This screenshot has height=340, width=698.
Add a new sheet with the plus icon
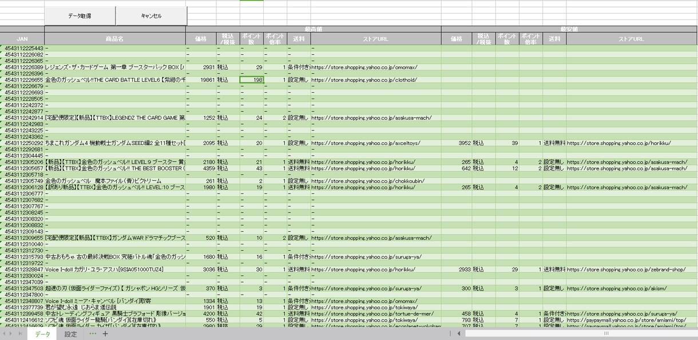pyautogui.click(x=105, y=334)
